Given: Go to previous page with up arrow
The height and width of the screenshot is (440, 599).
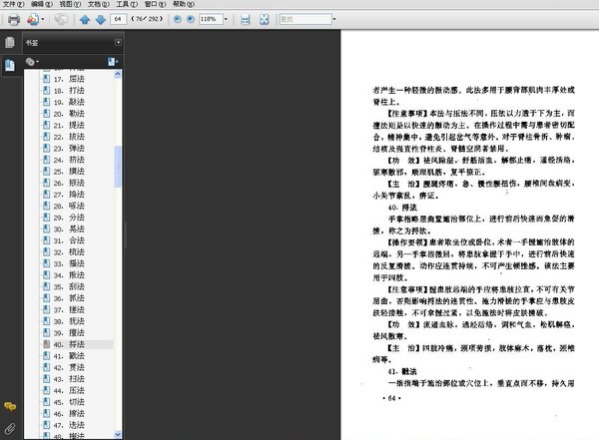Looking at the screenshot, I should point(85,19).
